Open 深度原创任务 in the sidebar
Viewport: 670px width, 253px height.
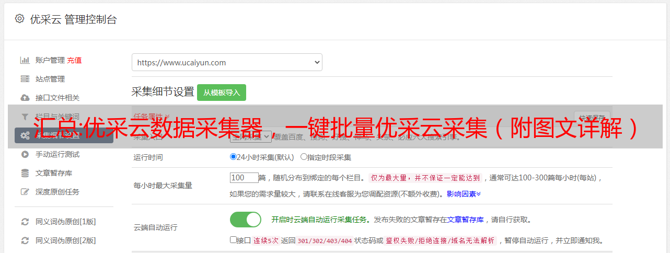57,192
